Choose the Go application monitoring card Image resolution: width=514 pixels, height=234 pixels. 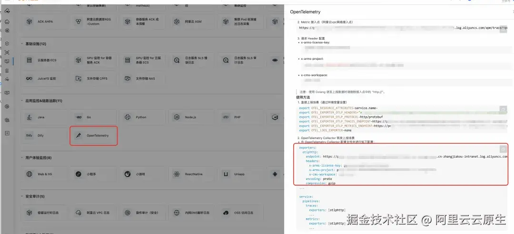(93, 117)
